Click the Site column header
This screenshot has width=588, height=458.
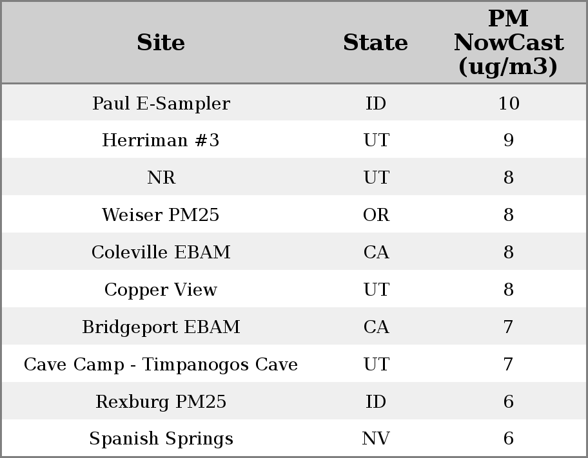point(161,43)
